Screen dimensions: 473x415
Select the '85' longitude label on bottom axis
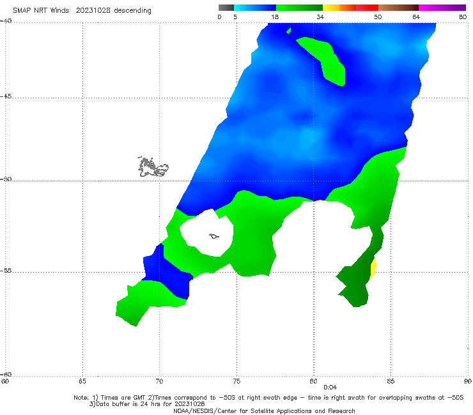pyautogui.click(x=391, y=381)
